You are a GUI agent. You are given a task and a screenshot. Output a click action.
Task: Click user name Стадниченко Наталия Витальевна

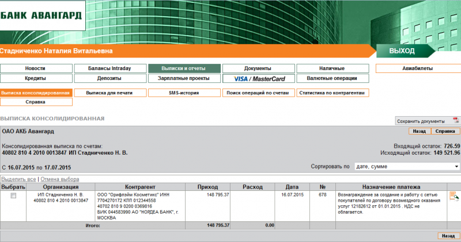(x=56, y=51)
